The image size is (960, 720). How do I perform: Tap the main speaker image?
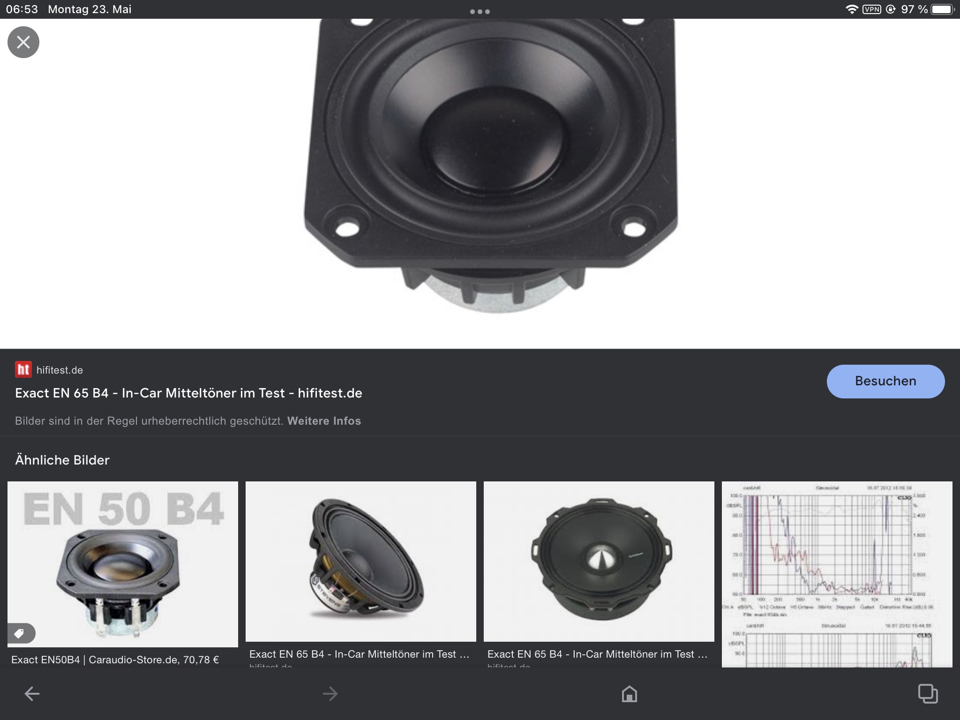(x=491, y=166)
